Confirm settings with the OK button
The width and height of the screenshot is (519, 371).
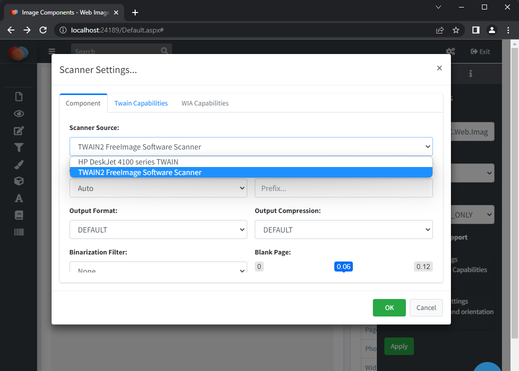click(x=389, y=307)
